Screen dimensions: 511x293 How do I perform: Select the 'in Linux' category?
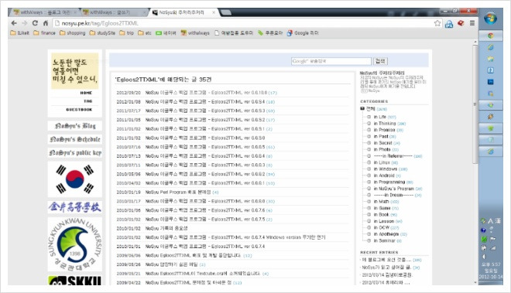point(382,162)
